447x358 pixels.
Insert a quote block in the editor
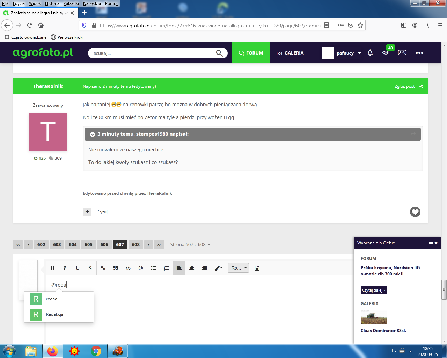(116, 268)
